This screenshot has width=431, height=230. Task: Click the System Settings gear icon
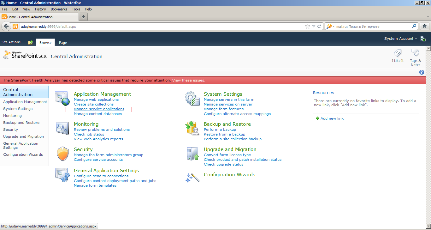[192, 98]
